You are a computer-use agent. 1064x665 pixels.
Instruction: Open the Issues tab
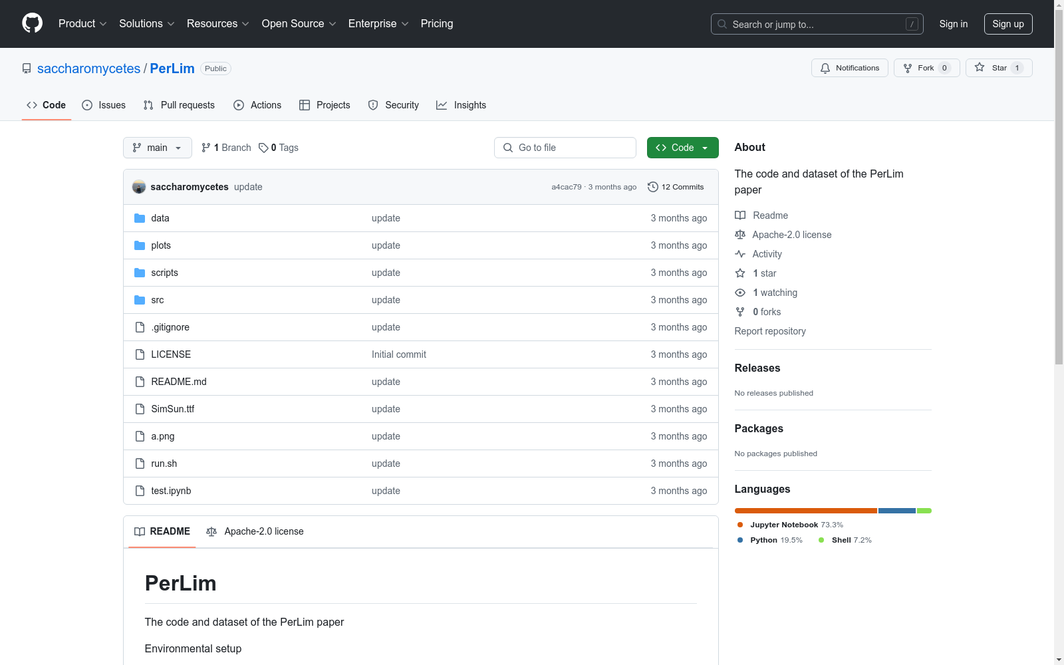pyautogui.click(x=104, y=105)
